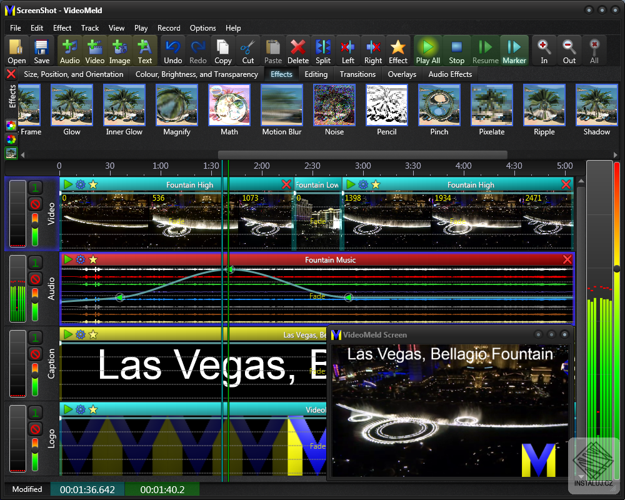Add a Video clip via toolbar
The image size is (625, 500).
coord(95,51)
